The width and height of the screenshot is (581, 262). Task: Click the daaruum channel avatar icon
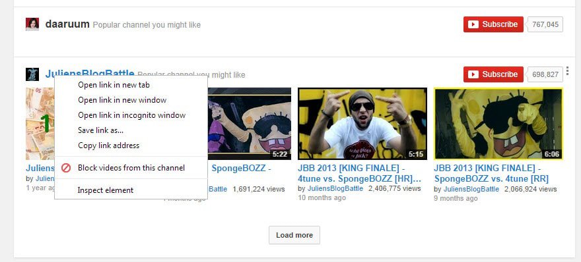[32, 24]
